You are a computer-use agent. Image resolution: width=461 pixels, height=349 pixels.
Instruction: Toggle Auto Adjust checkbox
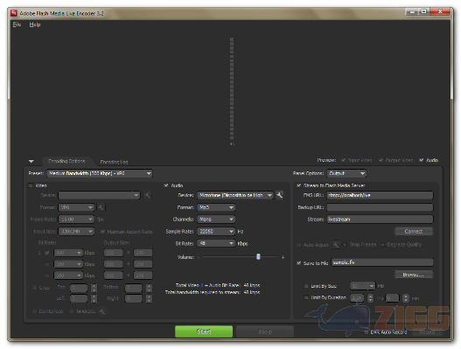(298, 245)
